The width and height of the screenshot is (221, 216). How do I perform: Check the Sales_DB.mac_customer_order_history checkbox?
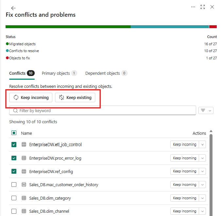click(x=14, y=185)
